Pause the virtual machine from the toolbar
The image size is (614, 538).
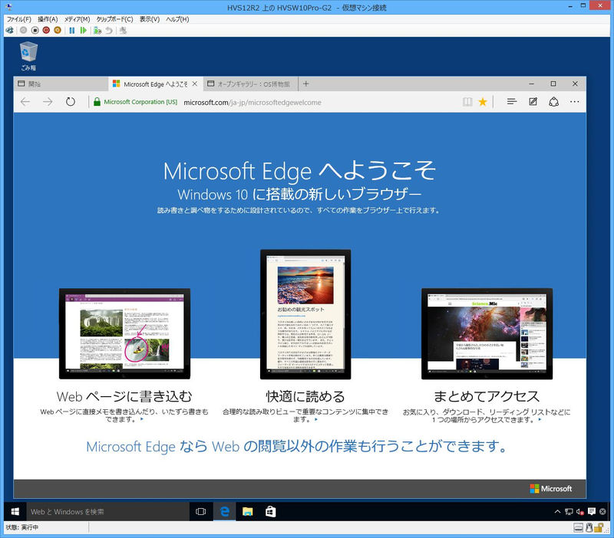pos(71,30)
